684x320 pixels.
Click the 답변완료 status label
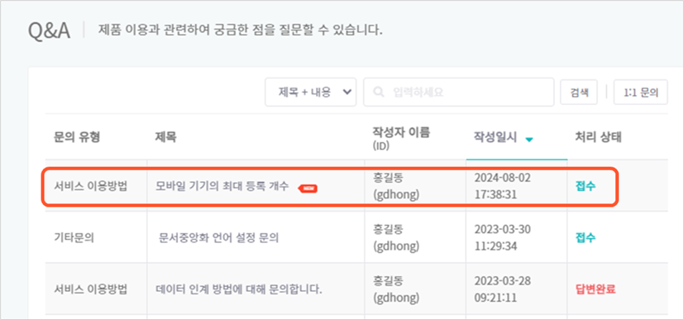(x=596, y=289)
